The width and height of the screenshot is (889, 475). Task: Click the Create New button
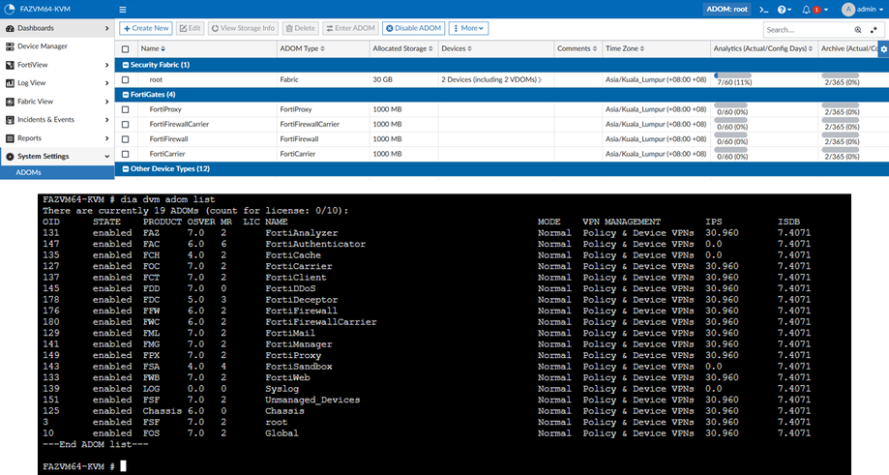click(146, 28)
